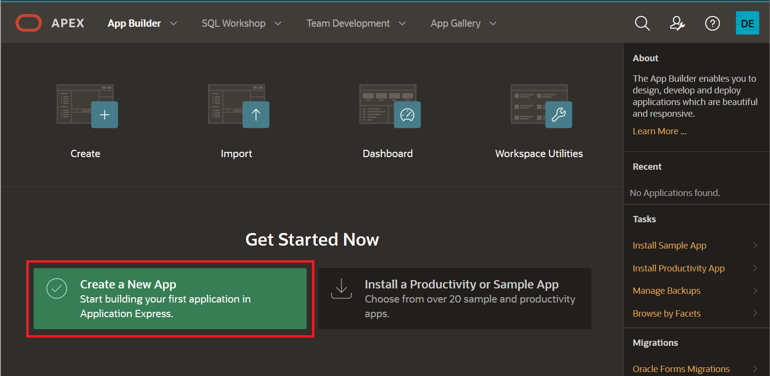Click the Oracle APEX logo icon
The width and height of the screenshot is (770, 376).
pos(29,23)
